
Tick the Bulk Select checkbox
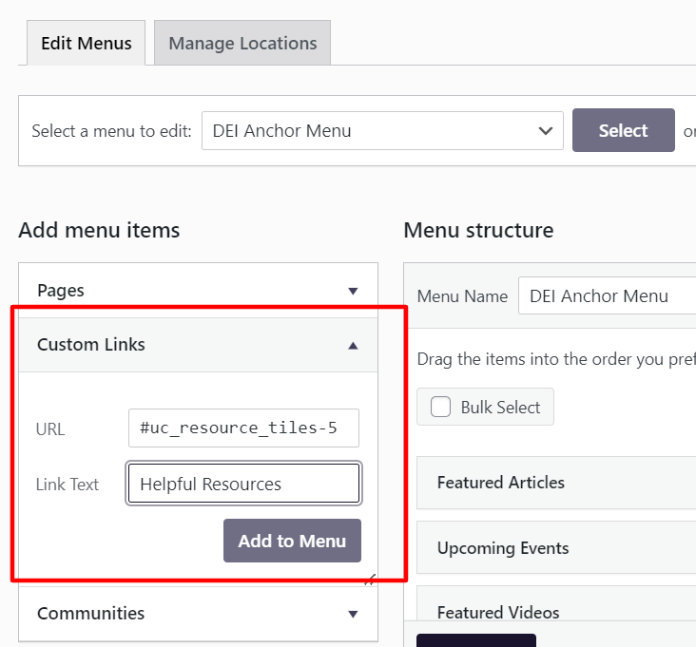[x=441, y=408]
